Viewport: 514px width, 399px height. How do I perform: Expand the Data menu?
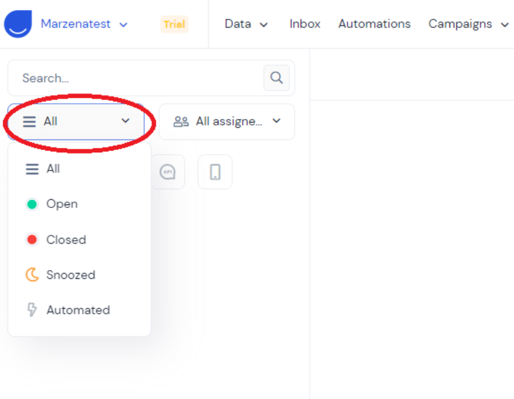246,24
